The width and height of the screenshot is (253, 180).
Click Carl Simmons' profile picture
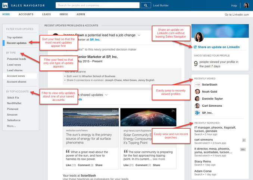(197, 106)
